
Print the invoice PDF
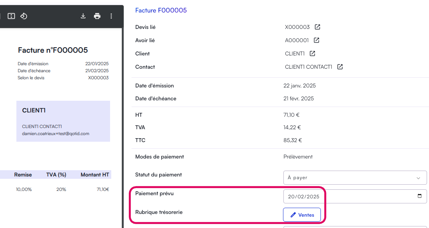(97, 16)
